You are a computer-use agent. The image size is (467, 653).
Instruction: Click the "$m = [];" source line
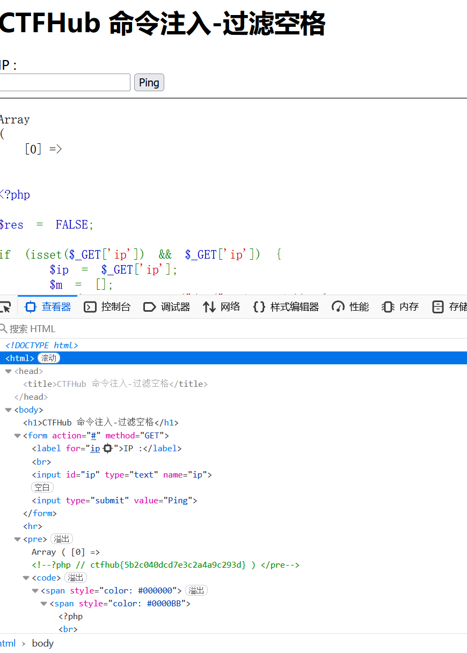81,284
